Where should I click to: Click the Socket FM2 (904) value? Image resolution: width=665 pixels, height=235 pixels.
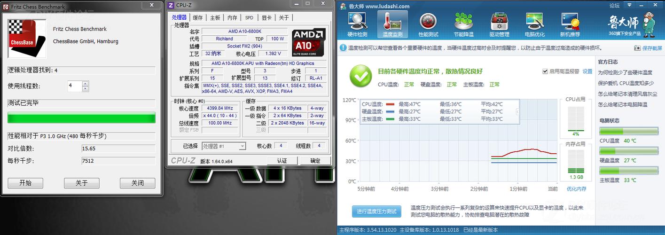(244, 46)
